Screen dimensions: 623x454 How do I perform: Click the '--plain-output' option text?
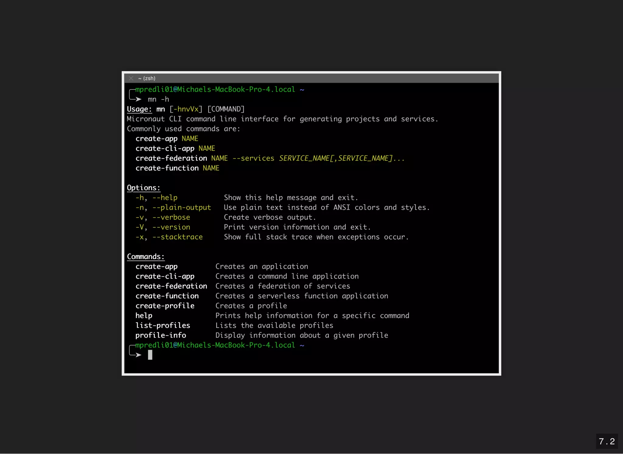pos(181,208)
